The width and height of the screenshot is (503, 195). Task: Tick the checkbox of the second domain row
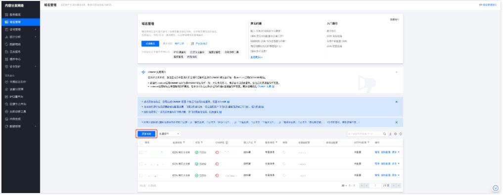(141, 164)
